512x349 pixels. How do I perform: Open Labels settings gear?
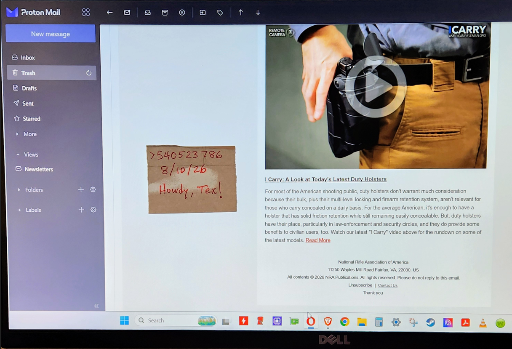[x=93, y=210]
